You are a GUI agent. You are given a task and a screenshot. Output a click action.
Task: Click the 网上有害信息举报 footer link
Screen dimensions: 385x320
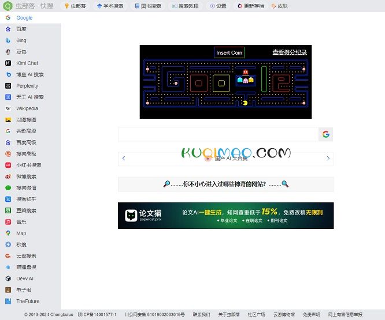tap(346, 314)
